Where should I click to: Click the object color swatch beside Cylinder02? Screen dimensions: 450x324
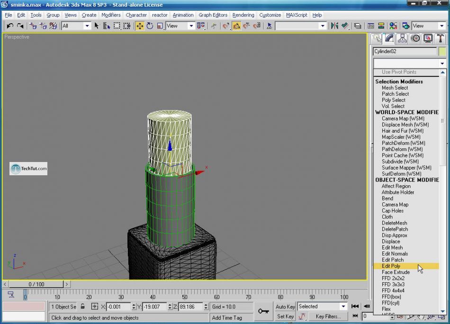442,51
